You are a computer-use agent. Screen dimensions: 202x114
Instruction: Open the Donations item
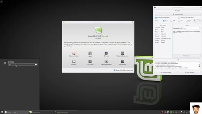point(122,62)
